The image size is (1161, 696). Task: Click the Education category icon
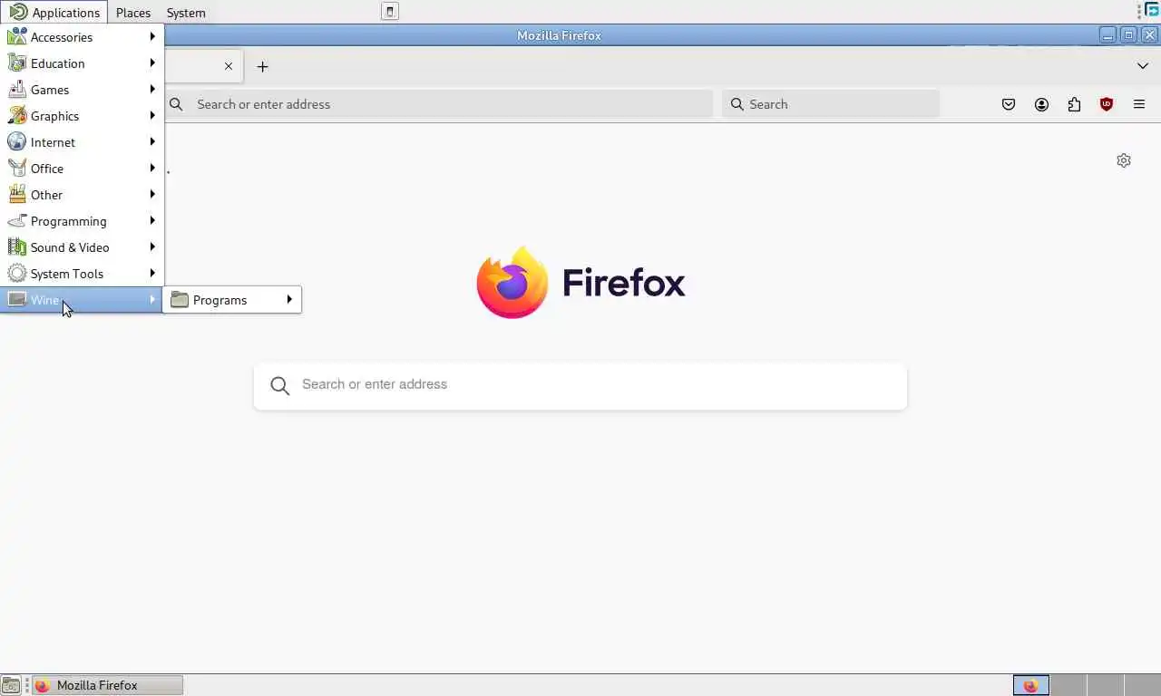pyautogui.click(x=17, y=63)
